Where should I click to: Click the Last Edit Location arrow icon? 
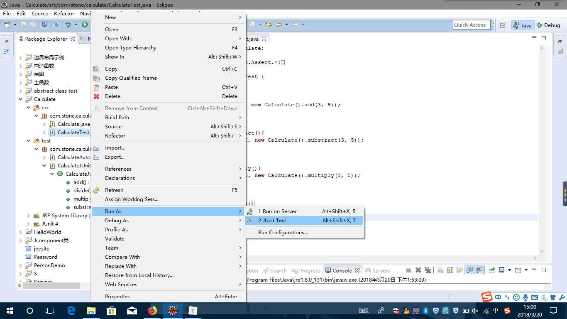tap(269, 25)
